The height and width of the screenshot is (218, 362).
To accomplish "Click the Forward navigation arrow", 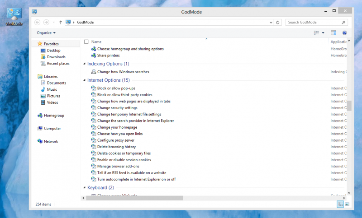I will coord(46,22).
